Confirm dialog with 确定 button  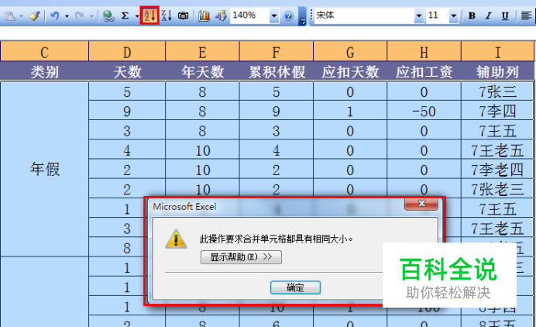[295, 287]
